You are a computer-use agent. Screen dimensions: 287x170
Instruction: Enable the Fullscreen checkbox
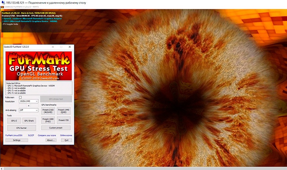click(x=20, y=97)
